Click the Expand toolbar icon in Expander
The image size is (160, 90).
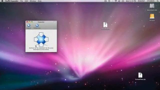[x=29, y=26]
